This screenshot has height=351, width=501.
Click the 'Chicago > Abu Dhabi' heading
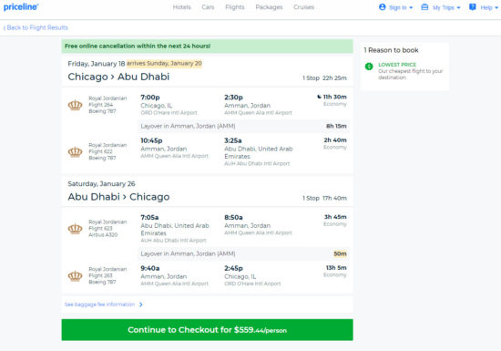(118, 77)
